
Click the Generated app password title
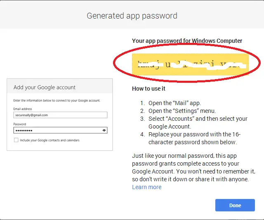[132, 16]
